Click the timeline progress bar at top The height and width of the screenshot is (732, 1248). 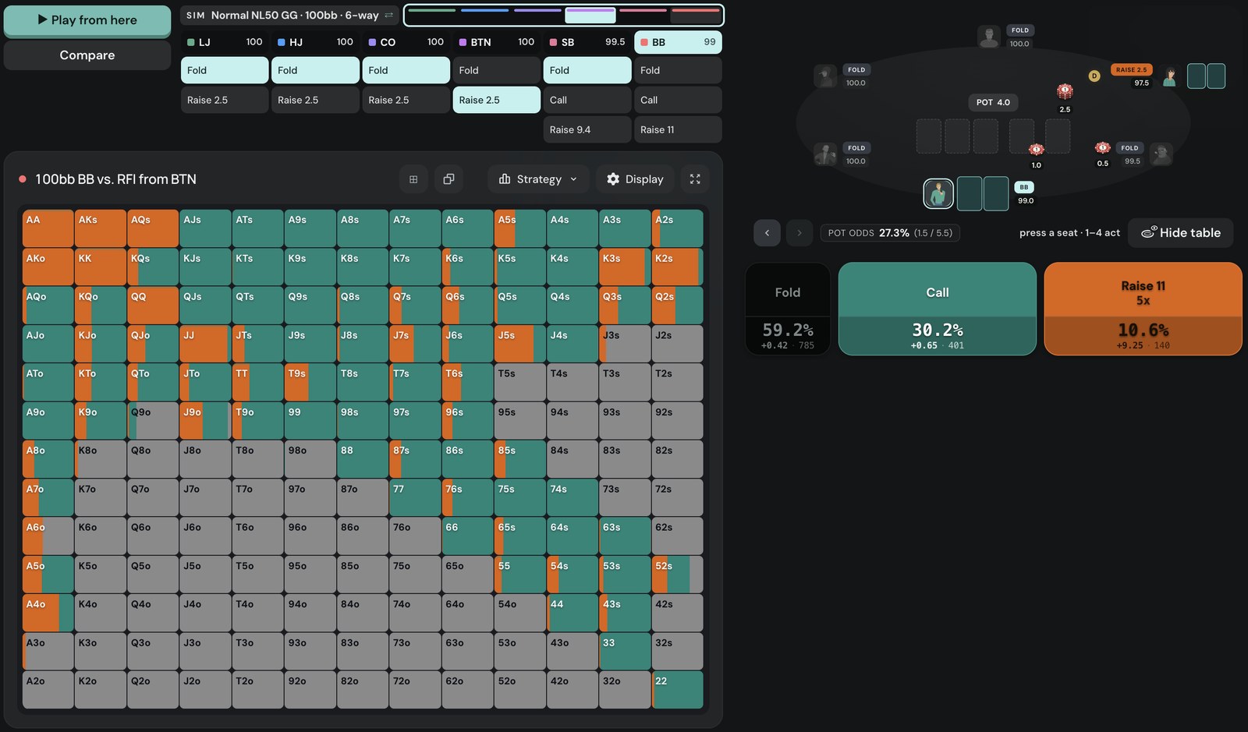(563, 15)
